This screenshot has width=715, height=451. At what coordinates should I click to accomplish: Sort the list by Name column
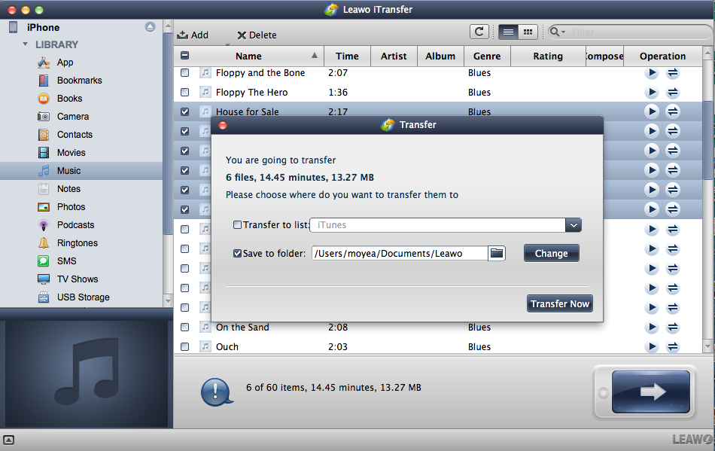tap(248, 56)
